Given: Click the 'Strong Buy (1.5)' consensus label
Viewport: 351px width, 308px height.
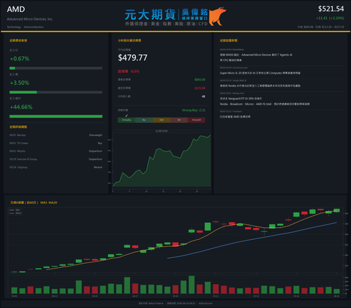Looking at the screenshot, I should pyautogui.click(x=194, y=110).
